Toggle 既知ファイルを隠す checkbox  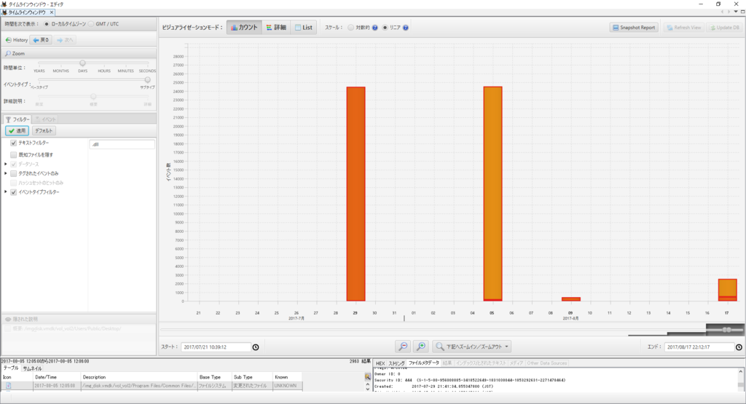13,154
